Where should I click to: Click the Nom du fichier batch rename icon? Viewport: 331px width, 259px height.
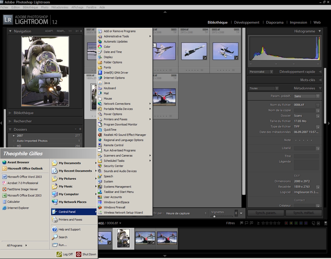click(x=318, y=105)
